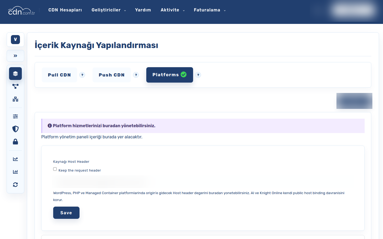The width and height of the screenshot is (383, 239).
Task: Select the layers stack icon in the sidebar
Action: point(15,74)
